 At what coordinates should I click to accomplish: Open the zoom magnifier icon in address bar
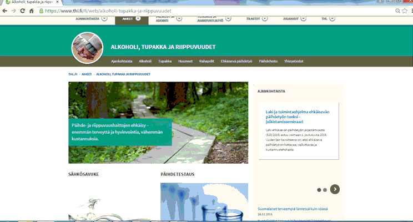pyautogui.click(x=397, y=11)
